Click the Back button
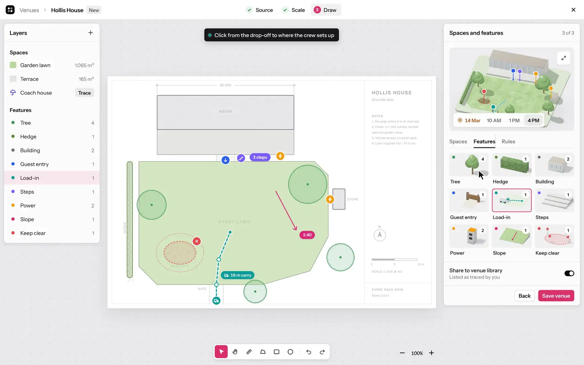Screen dimensions: 584x365 [525, 296]
